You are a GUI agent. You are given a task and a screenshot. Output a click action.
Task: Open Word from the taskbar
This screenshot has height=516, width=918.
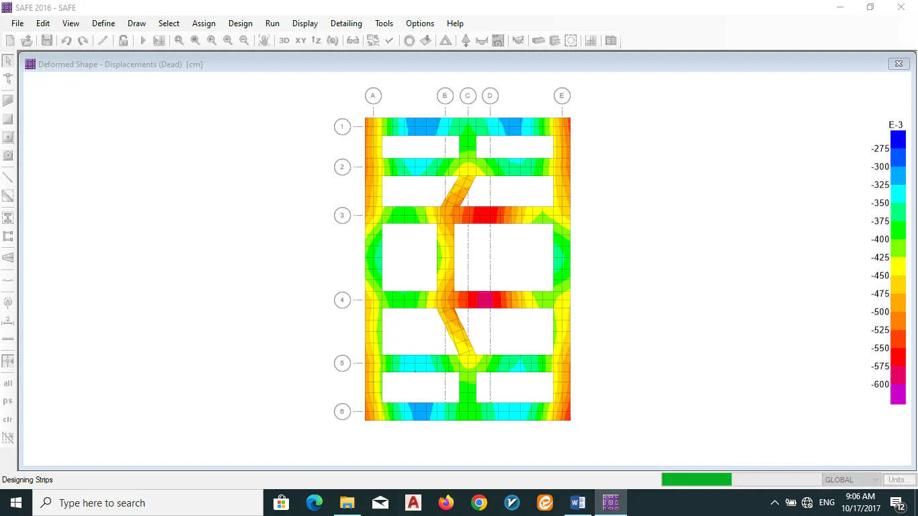pos(577,503)
